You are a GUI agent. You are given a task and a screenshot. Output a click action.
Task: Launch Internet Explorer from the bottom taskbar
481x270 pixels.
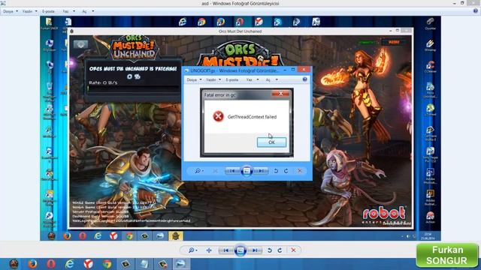click(x=70, y=264)
